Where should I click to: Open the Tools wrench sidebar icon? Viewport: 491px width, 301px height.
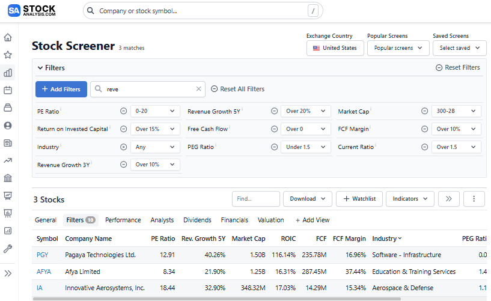(8, 249)
